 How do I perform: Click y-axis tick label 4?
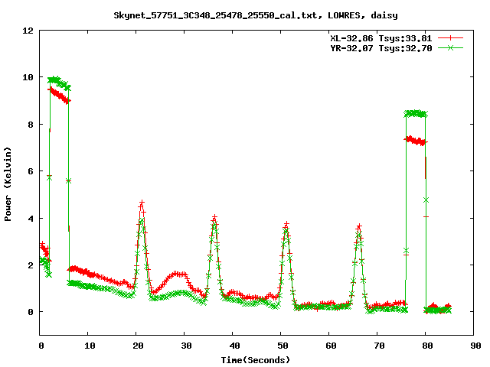(x=31, y=219)
